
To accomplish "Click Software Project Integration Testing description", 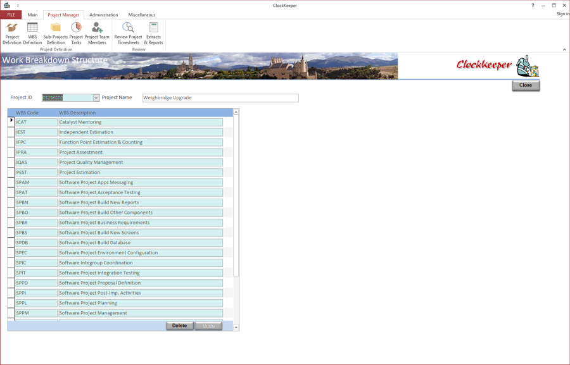I will point(141,273).
